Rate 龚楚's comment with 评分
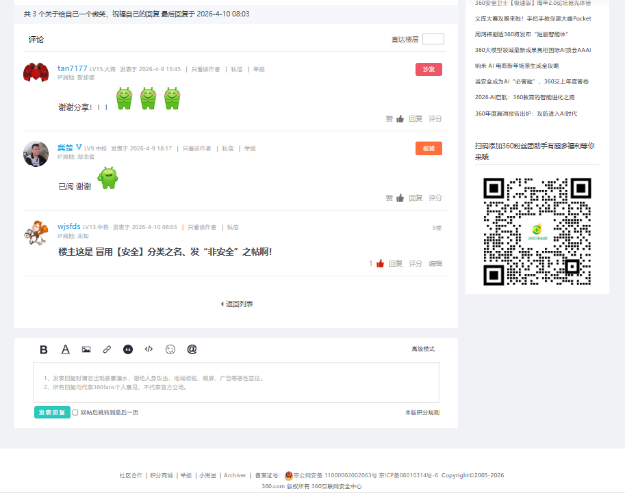 pos(435,198)
